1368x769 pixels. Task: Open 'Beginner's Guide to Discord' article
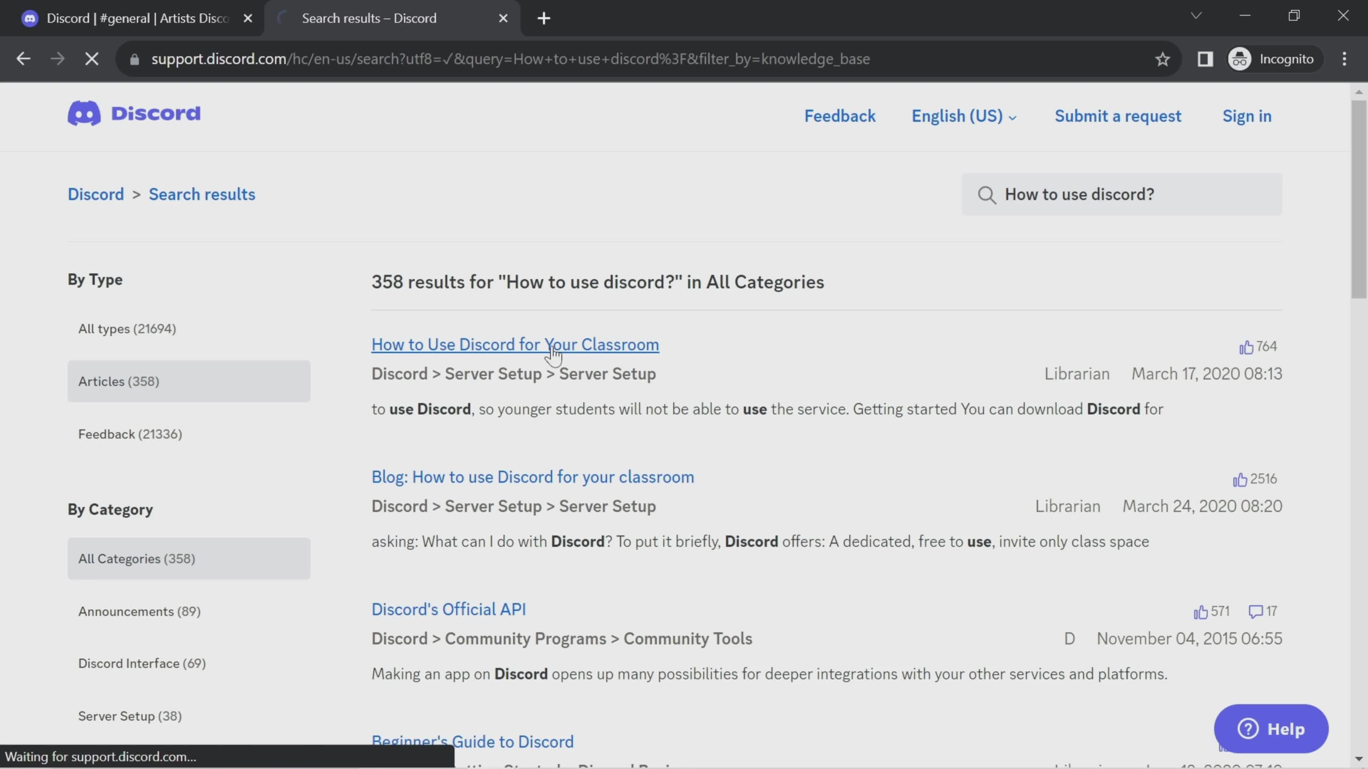tap(473, 742)
